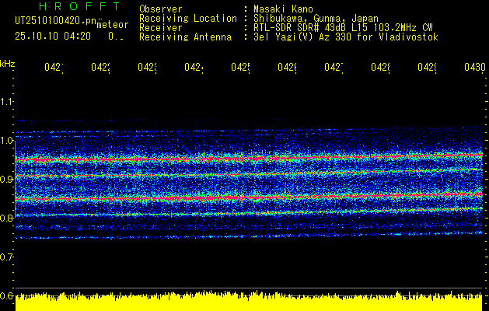Click the word meteor
489x311 pixels.
(112, 25)
